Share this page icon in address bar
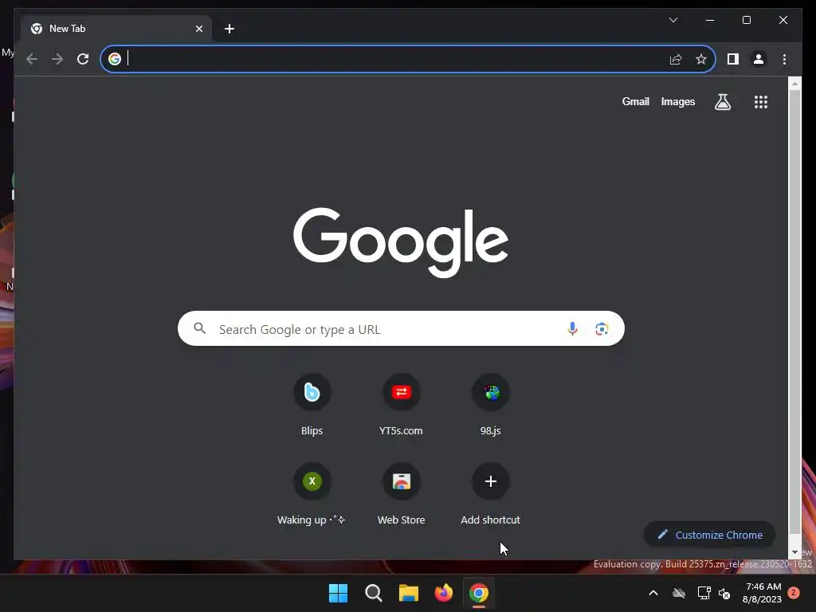This screenshot has width=816, height=612. (676, 59)
